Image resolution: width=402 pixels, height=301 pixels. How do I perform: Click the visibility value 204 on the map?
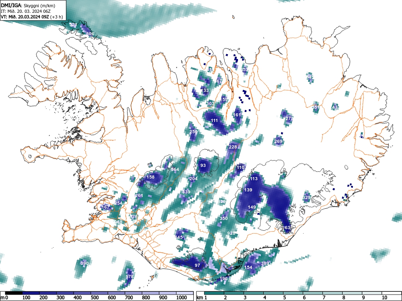193,179
